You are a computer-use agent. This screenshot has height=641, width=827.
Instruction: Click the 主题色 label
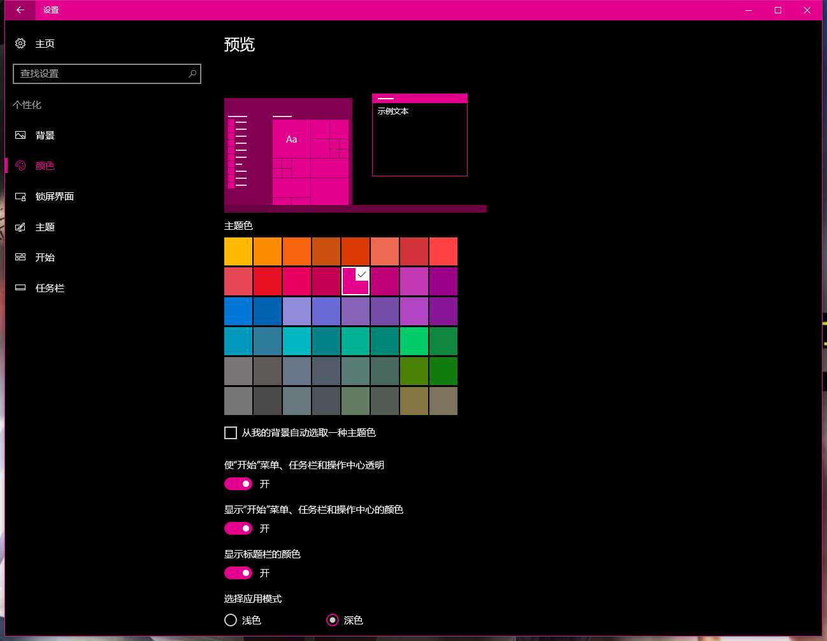coord(238,226)
